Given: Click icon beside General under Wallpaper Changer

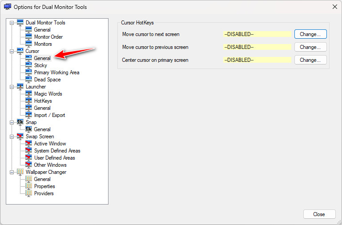Looking at the screenshot, I should tap(28, 179).
